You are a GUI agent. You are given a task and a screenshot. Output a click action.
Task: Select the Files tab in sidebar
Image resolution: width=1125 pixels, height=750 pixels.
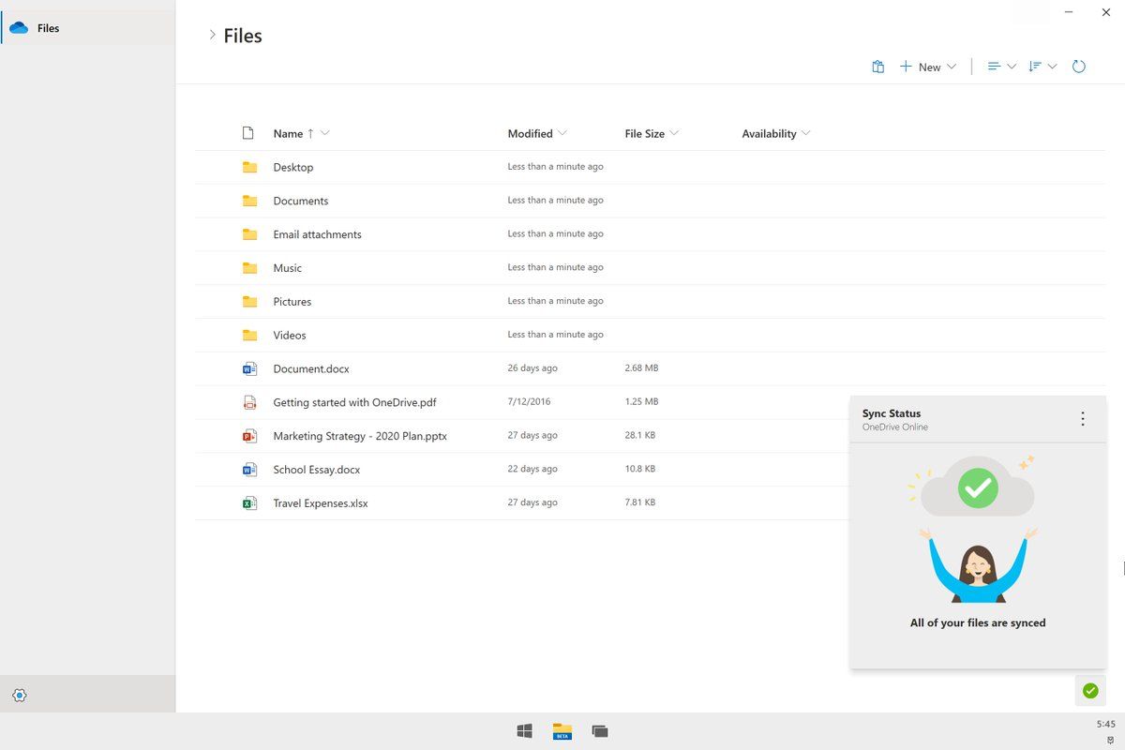pos(49,28)
